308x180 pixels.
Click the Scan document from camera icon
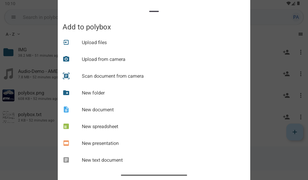(x=66, y=76)
